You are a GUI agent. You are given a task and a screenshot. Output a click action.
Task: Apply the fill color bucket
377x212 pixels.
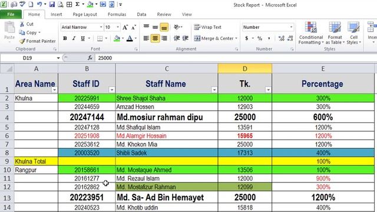pyautogui.click(x=117, y=38)
